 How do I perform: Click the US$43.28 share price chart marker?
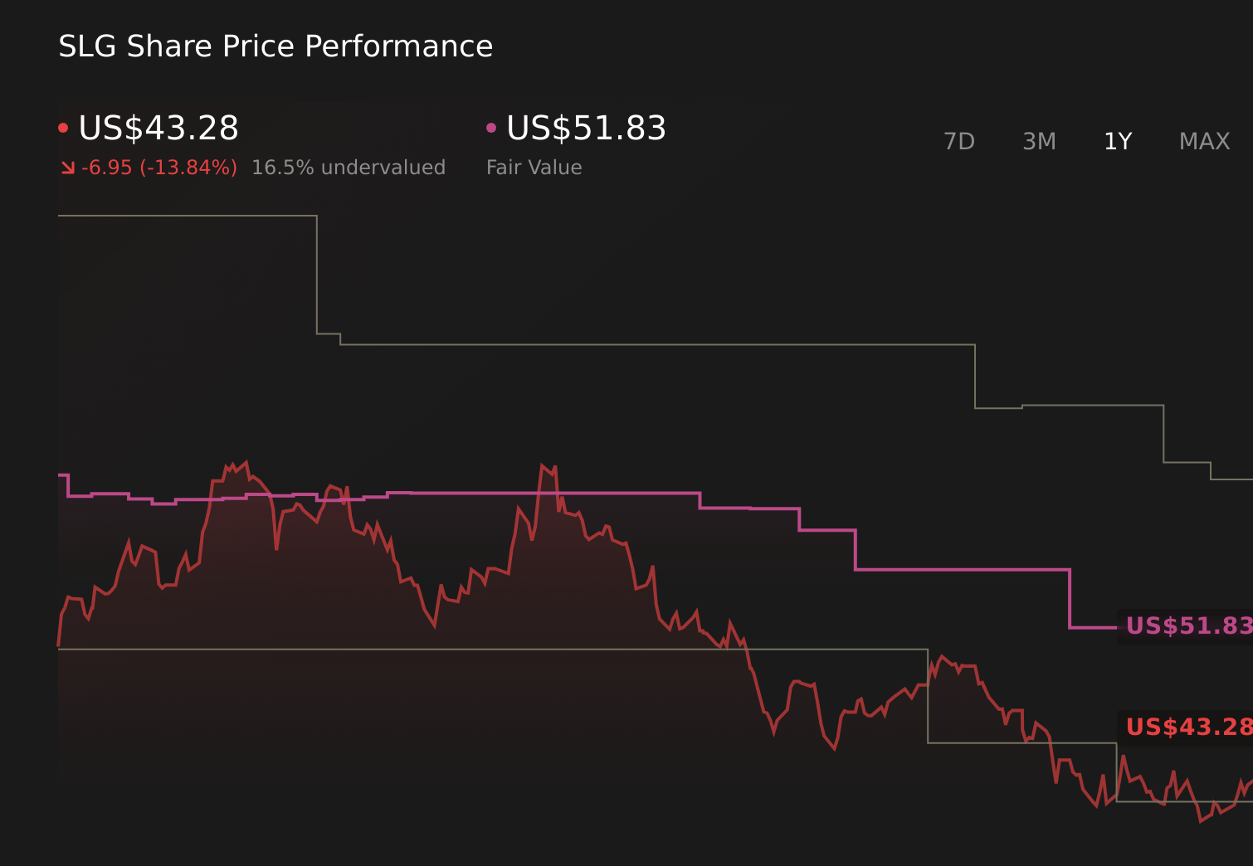click(x=1185, y=727)
